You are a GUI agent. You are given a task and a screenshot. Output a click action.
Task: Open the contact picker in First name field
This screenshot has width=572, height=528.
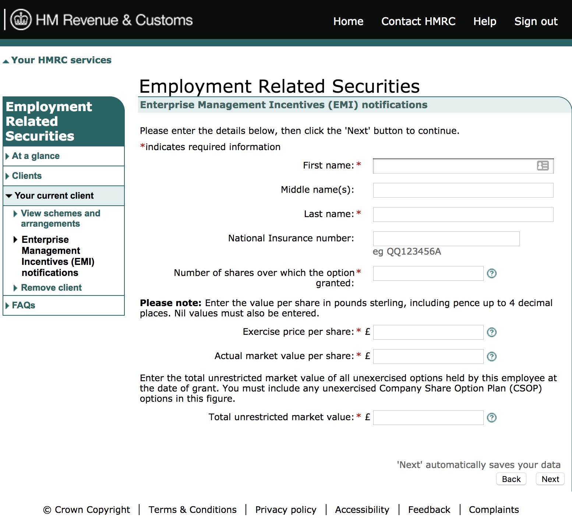click(x=542, y=166)
